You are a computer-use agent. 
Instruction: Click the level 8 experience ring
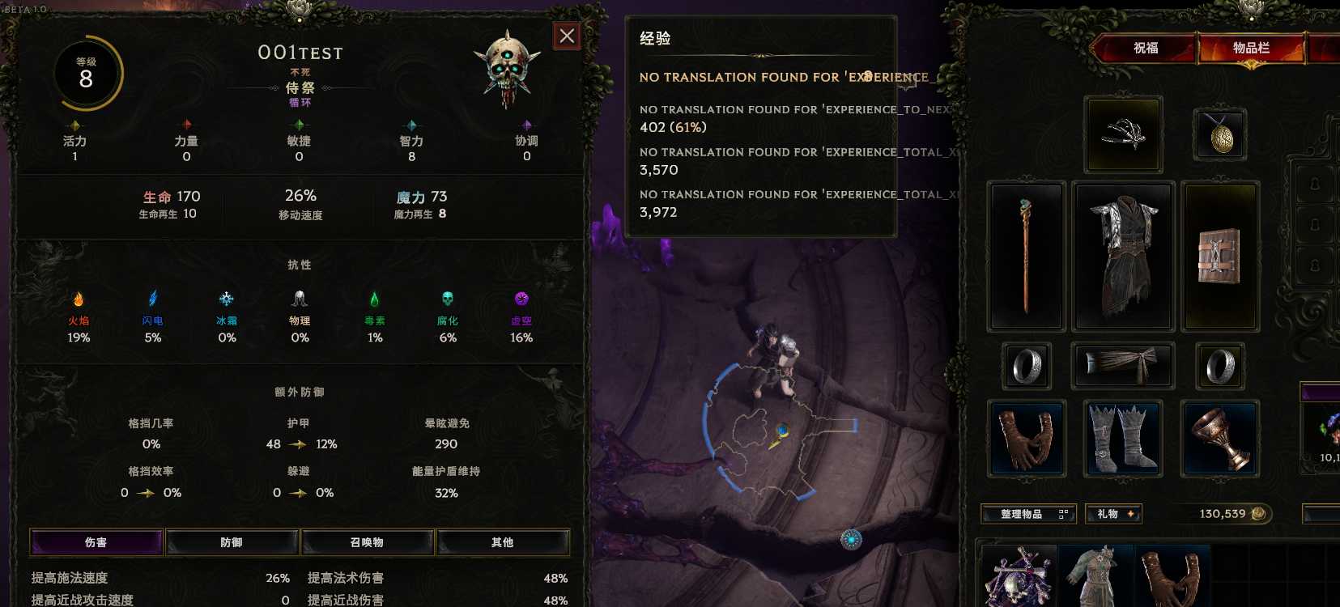pyautogui.click(x=87, y=73)
